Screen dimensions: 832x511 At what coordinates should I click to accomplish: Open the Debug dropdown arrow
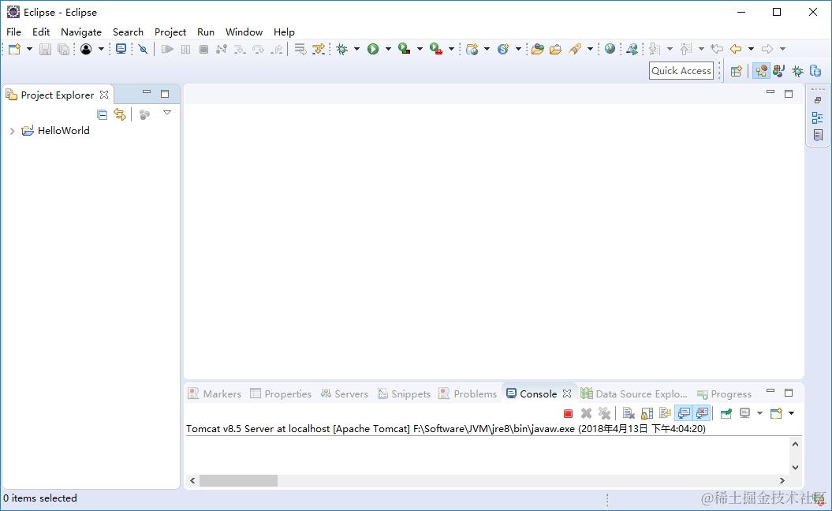tap(356, 50)
